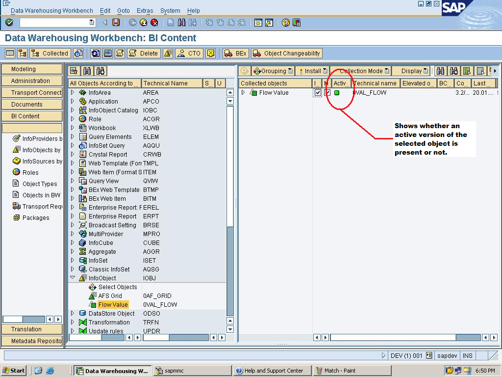The image size is (502, 377).
Task: Open the Collection Mode dropdown
Action: (x=361, y=71)
